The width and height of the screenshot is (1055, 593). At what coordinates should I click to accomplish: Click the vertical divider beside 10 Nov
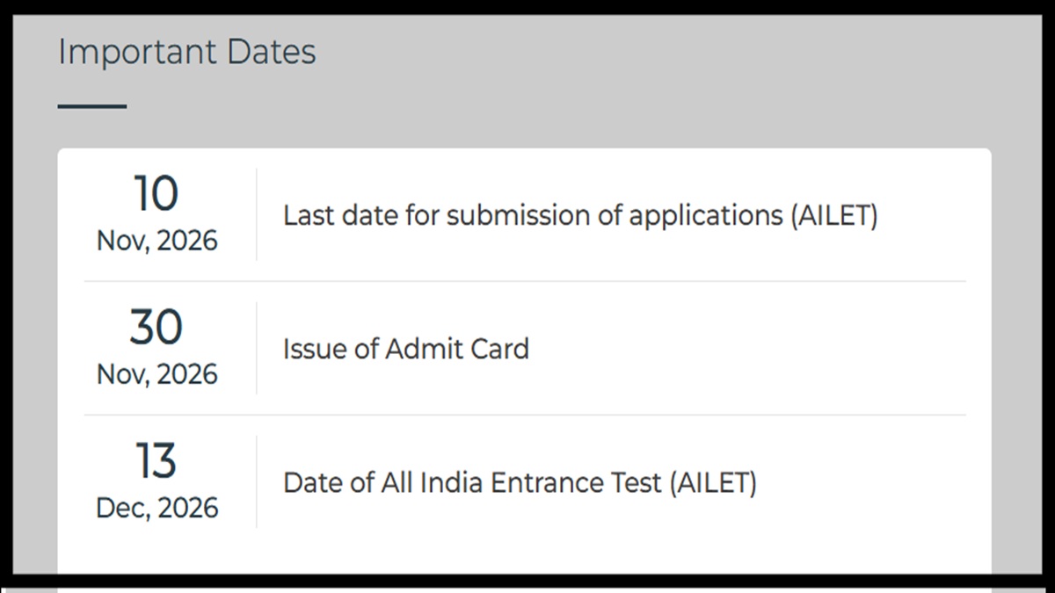[x=257, y=214]
